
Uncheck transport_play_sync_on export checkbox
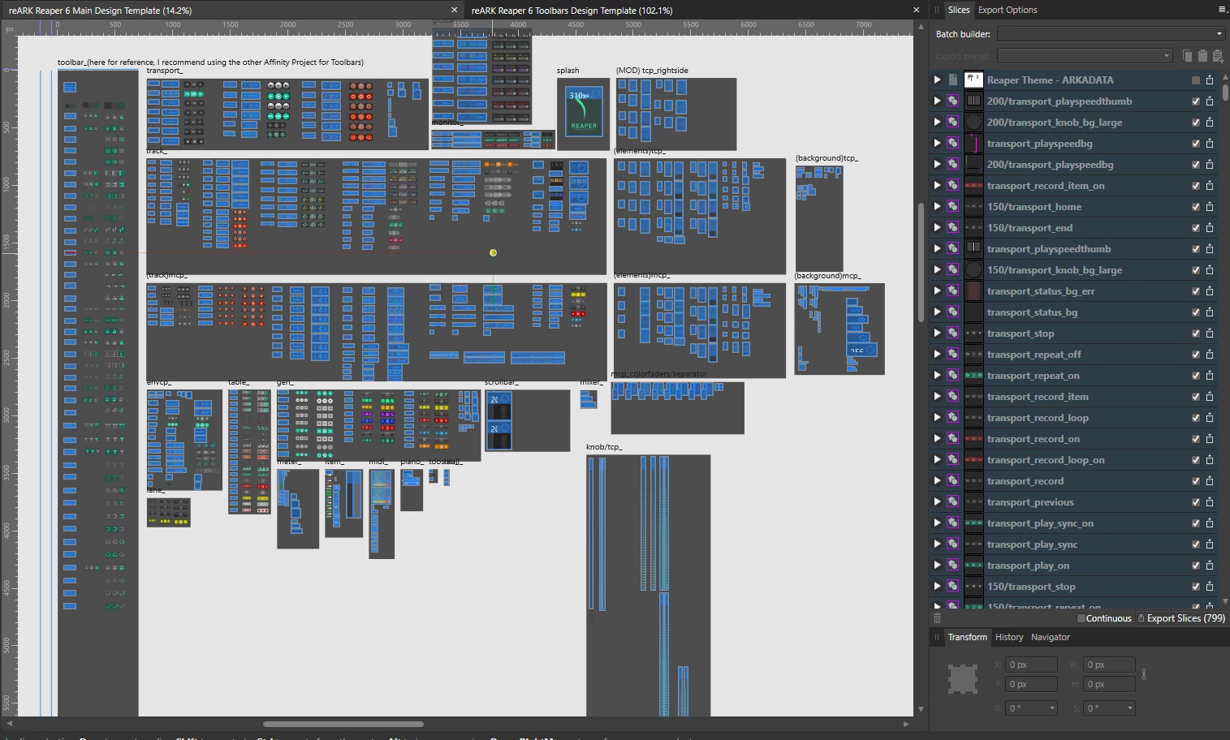1195,523
